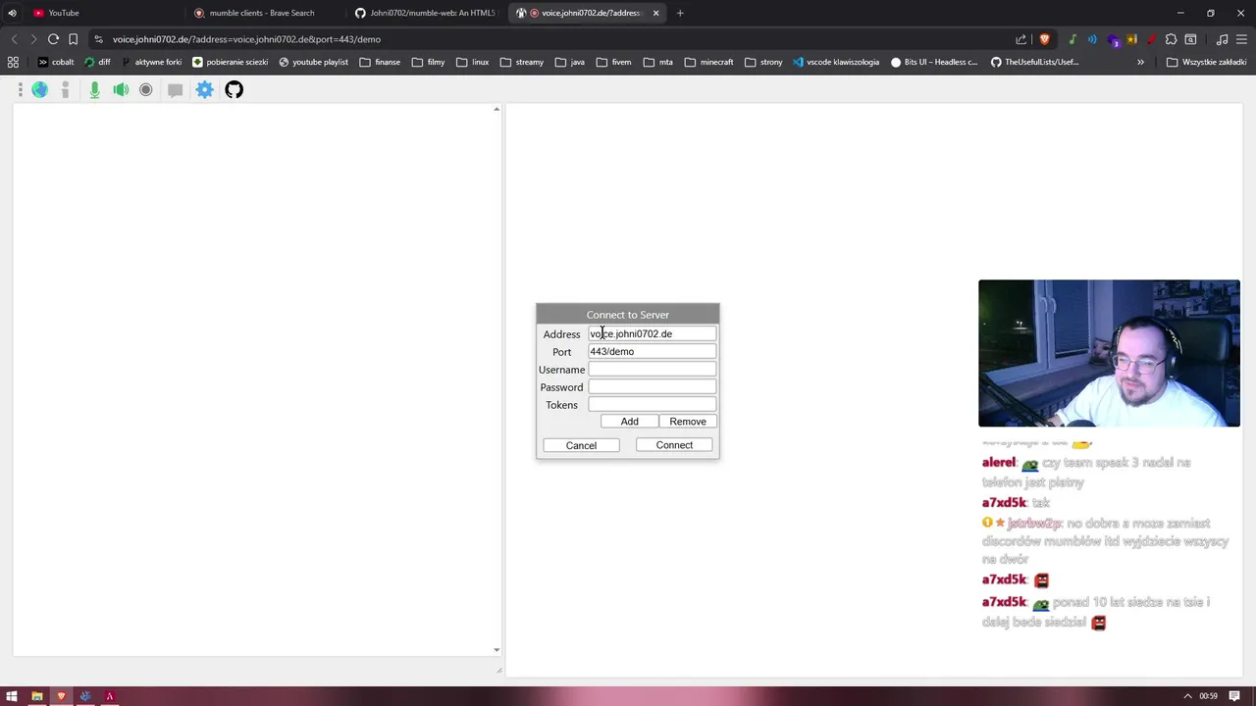Switch to Johni0702/mumble-web GitHub tab

tap(426, 13)
